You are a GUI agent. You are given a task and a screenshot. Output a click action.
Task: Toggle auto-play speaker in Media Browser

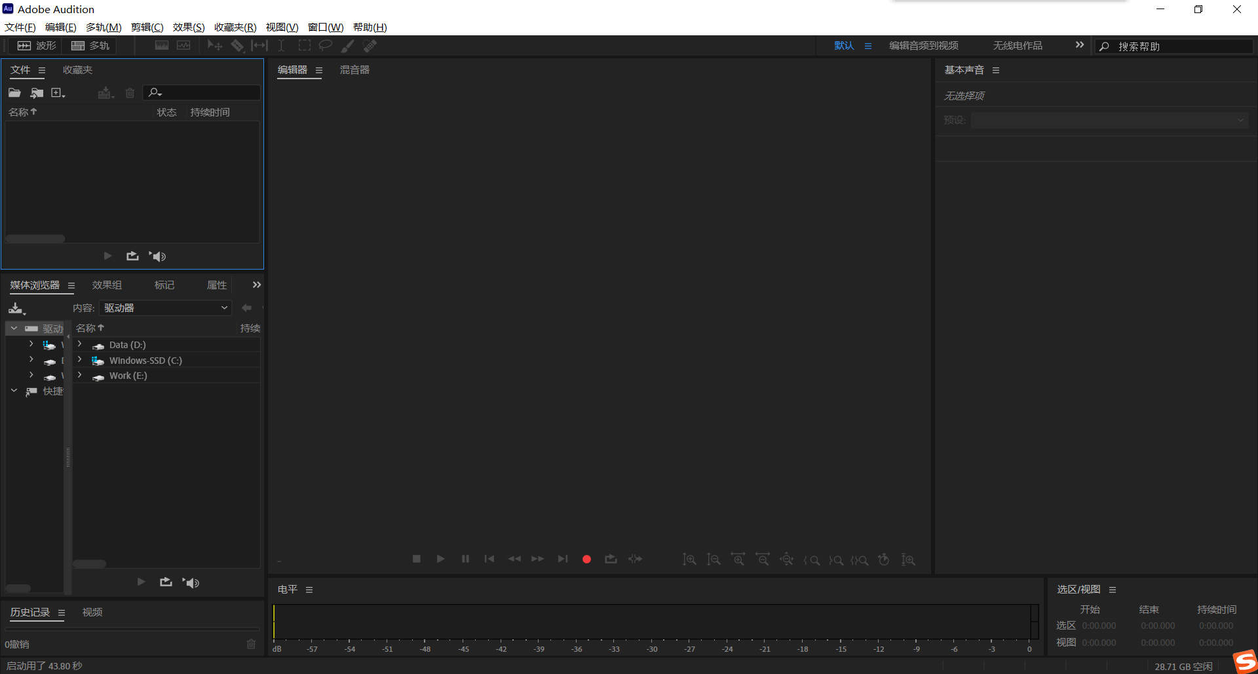tap(191, 582)
